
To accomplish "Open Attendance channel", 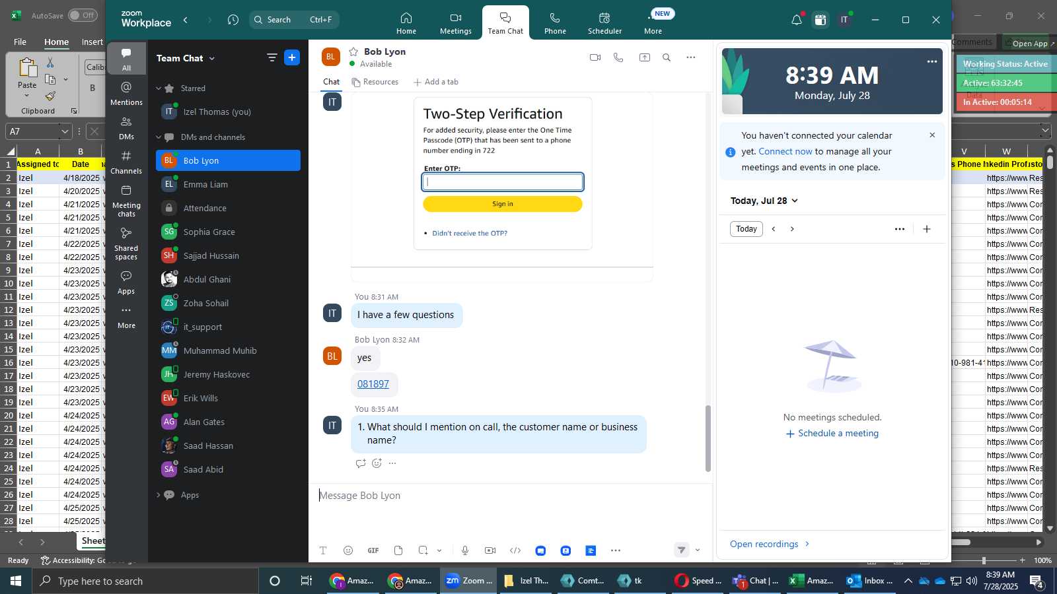I will (x=228, y=208).
